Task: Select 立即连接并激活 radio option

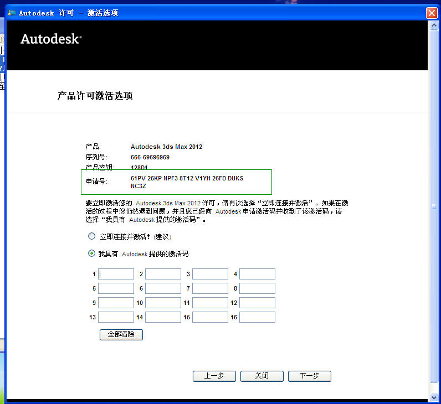Action: (91, 236)
